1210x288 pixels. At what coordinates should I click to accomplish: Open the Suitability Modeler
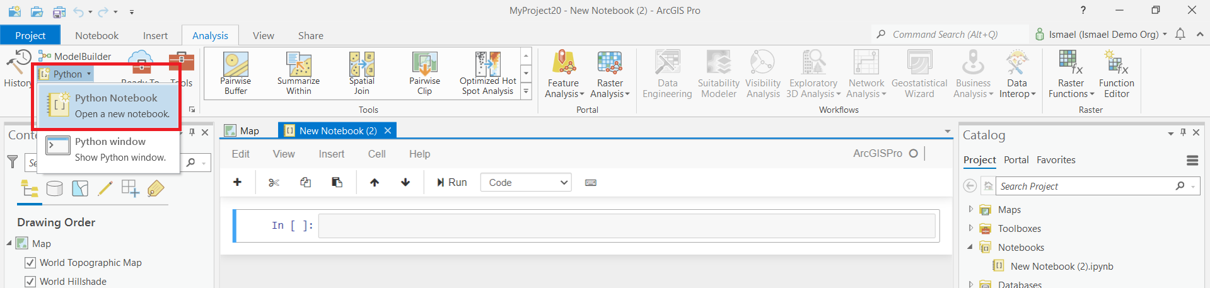click(719, 74)
